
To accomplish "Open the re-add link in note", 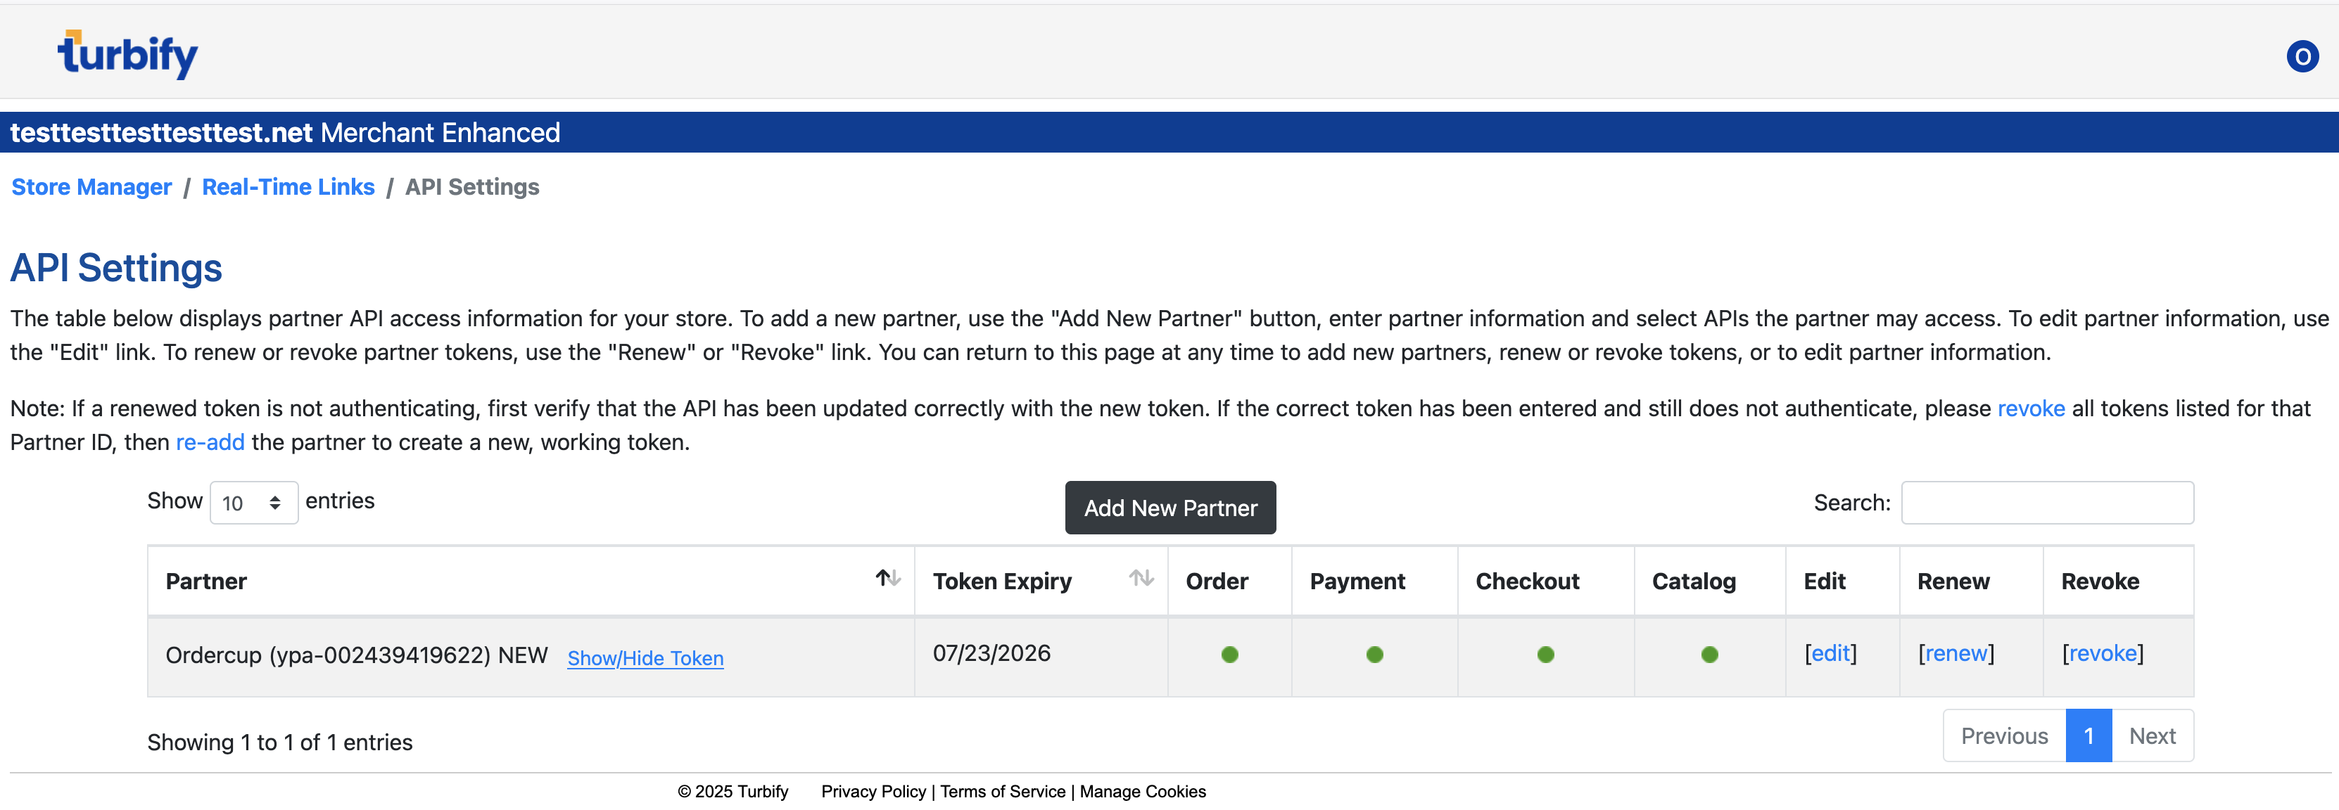I will [210, 443].
